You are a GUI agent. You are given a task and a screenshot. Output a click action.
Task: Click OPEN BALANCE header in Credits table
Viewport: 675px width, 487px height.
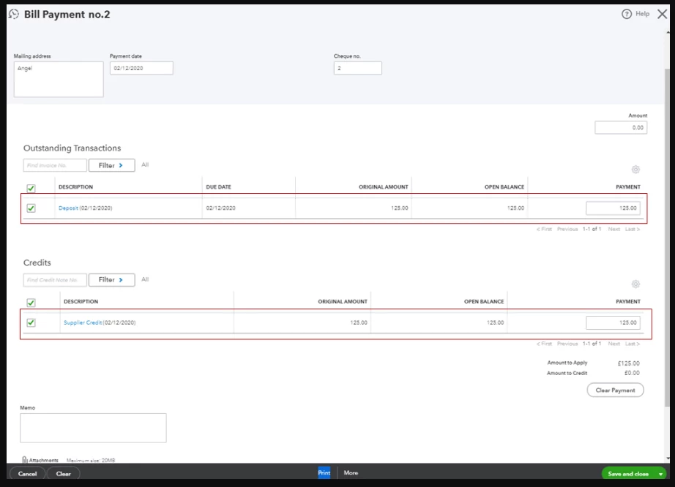click(x=483, y=302)
